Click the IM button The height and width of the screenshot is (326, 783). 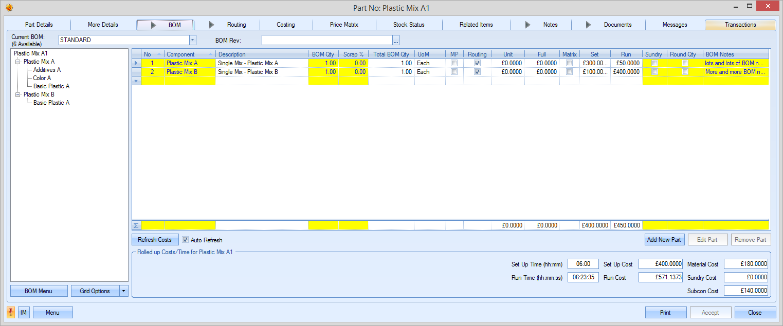click(x=24, y=313)
